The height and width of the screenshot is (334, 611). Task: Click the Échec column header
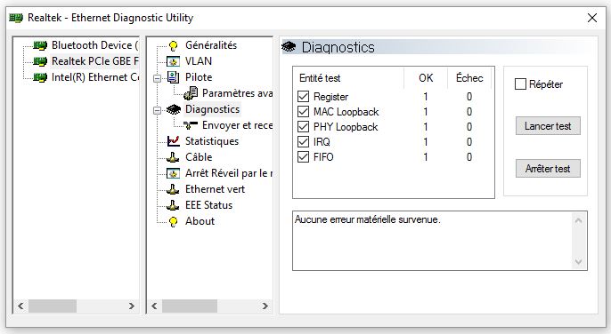(469, 78)
